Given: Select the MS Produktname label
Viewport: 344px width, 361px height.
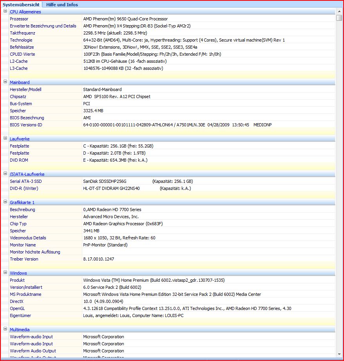Looking at the screenshot, I should pos(25,294).
